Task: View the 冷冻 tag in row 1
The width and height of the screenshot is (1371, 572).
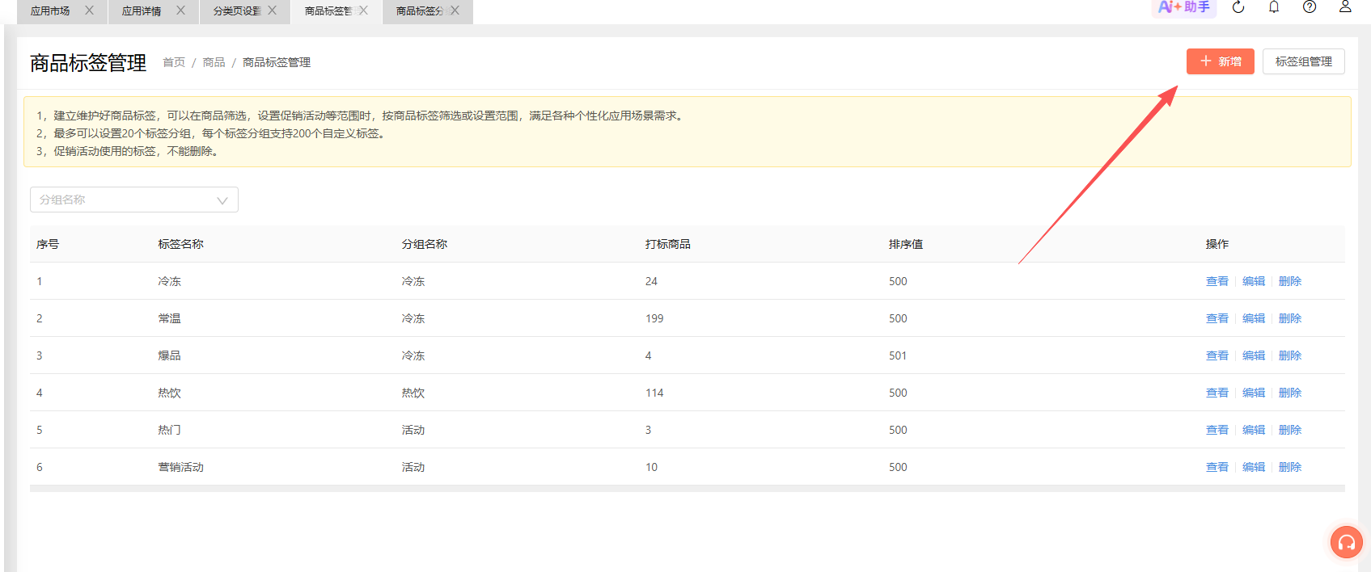Action: click(1217, 281)
